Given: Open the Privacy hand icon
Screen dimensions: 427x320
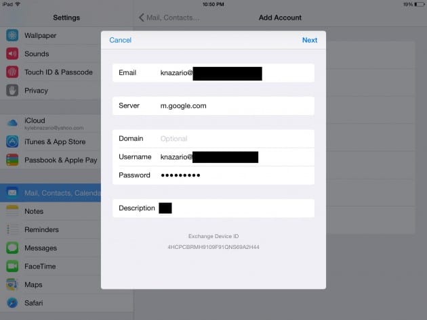Looking at the screenshot, I should click(12, 90).
